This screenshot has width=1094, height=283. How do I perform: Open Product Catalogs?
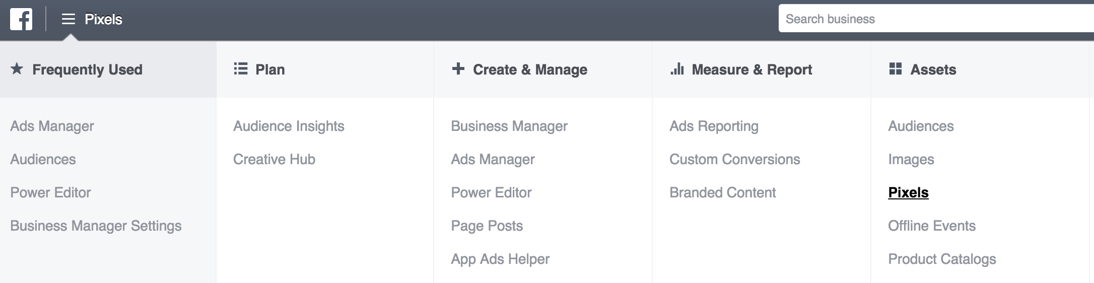coord(942,259)
